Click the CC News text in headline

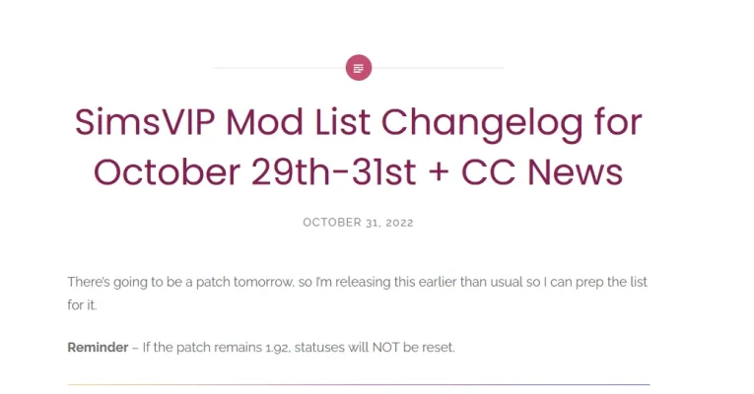point(542,172)
